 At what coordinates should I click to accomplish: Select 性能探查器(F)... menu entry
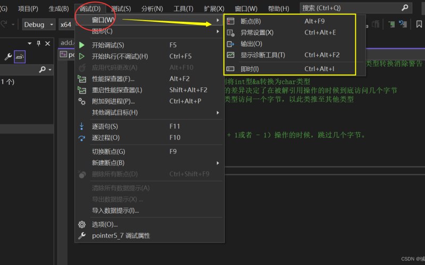[x=150, y=78]
